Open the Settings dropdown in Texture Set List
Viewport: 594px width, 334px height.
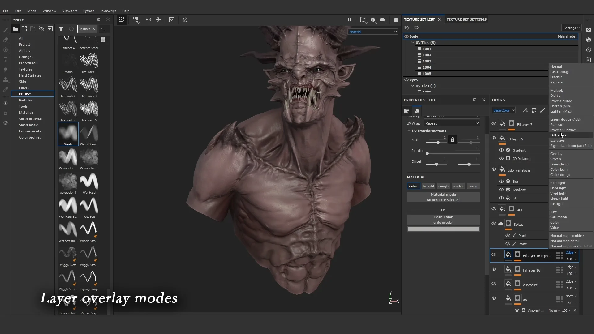pos(571,28)
